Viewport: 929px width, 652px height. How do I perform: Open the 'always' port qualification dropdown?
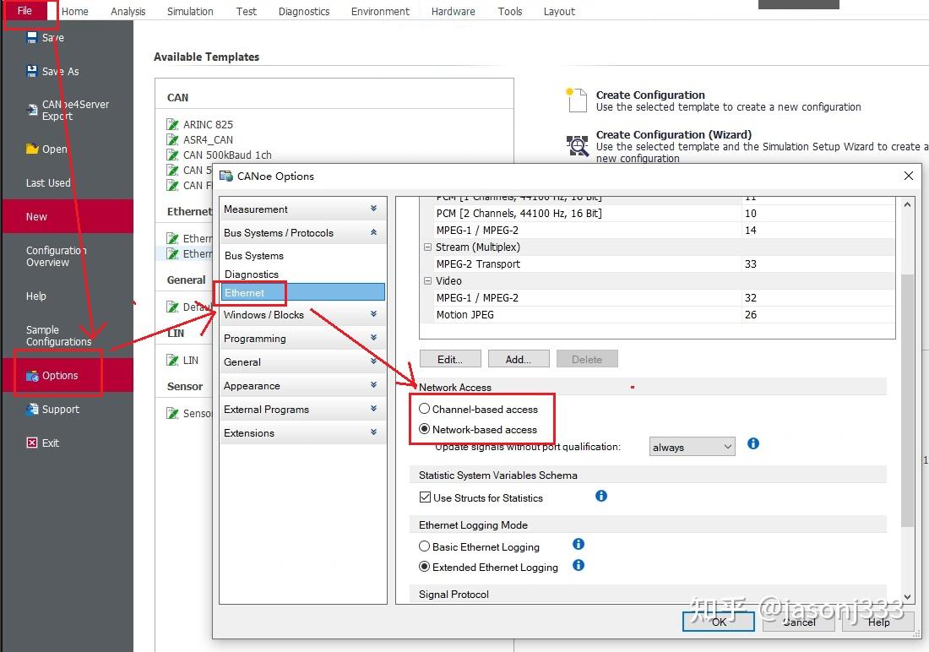692,447
